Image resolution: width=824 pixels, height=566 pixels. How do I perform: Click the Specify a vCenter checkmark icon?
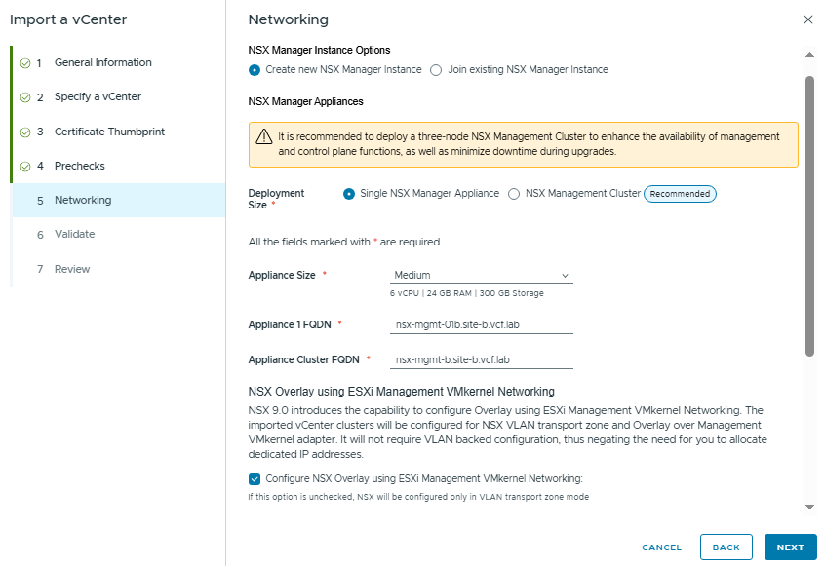24,97
